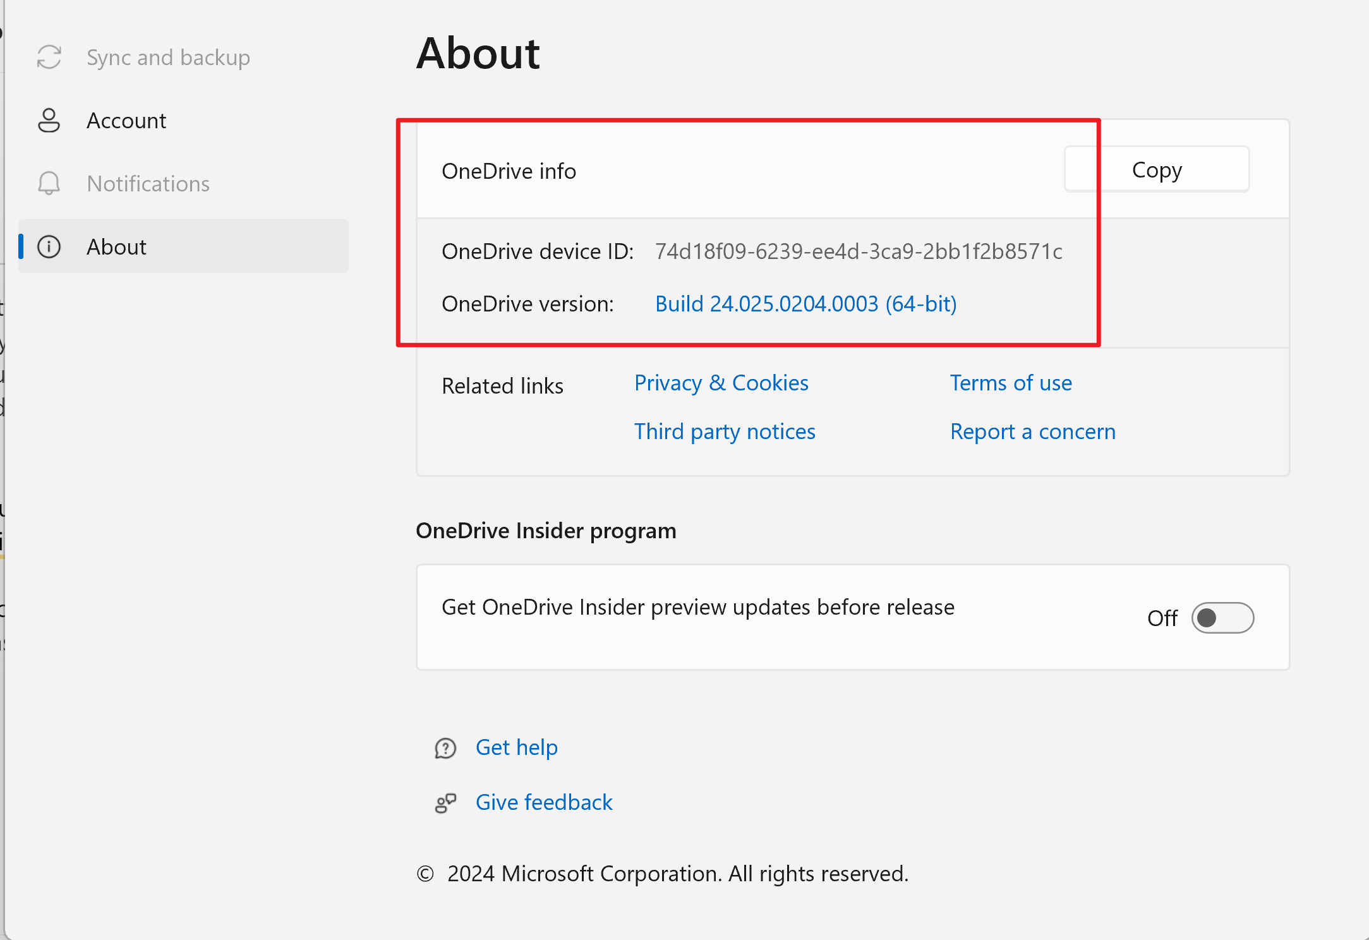Open the Give feedback link
The height and width of the screenshot is (940, 1369).
click(x=544, y=802)
